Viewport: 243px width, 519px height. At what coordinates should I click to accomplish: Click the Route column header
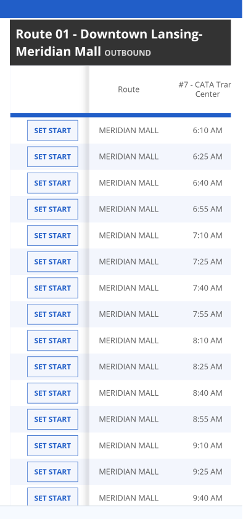(x=129, y=89)
